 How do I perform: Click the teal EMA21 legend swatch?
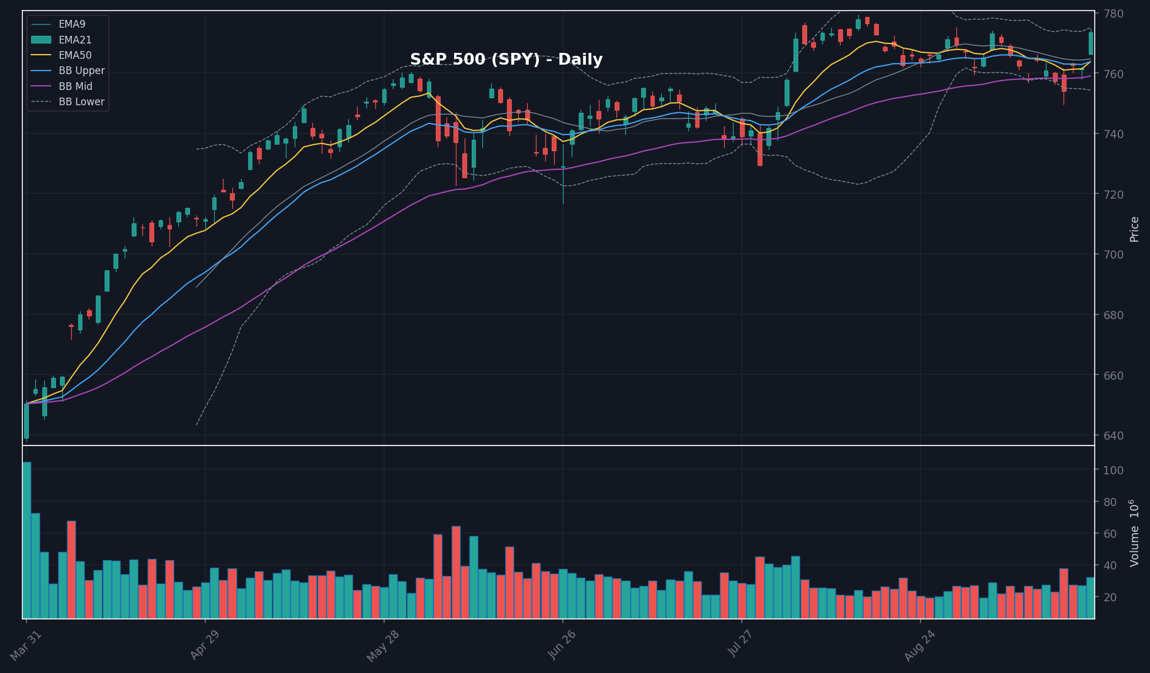(41, 40)
